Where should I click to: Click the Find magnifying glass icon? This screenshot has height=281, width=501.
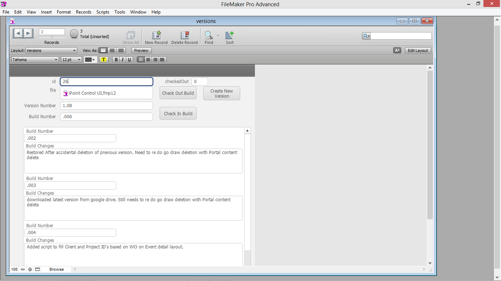pos(209,35)
